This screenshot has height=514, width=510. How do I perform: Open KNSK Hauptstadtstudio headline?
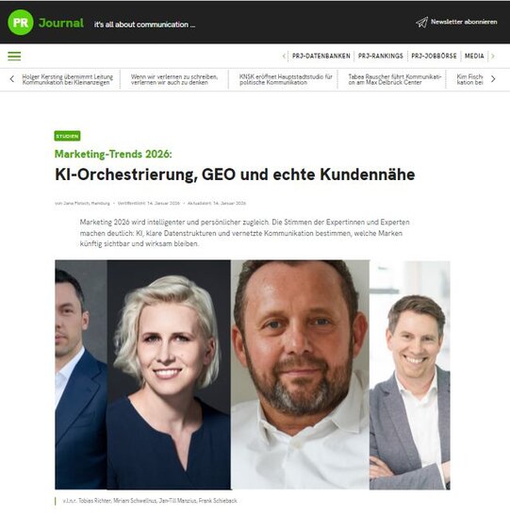[286, 79]
